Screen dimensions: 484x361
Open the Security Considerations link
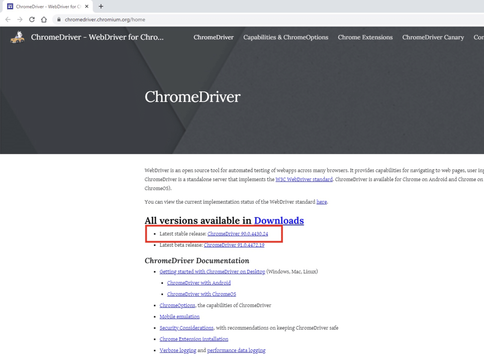pos(186,328)
